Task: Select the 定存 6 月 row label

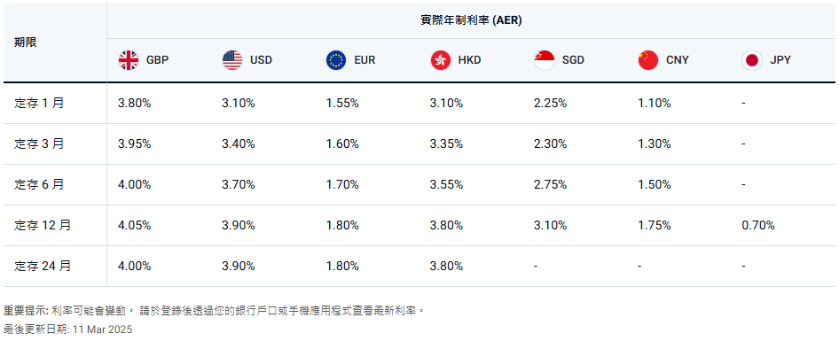Action: click(39, 184)
